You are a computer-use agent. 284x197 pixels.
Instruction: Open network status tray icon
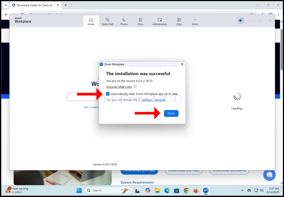[256, 190]
